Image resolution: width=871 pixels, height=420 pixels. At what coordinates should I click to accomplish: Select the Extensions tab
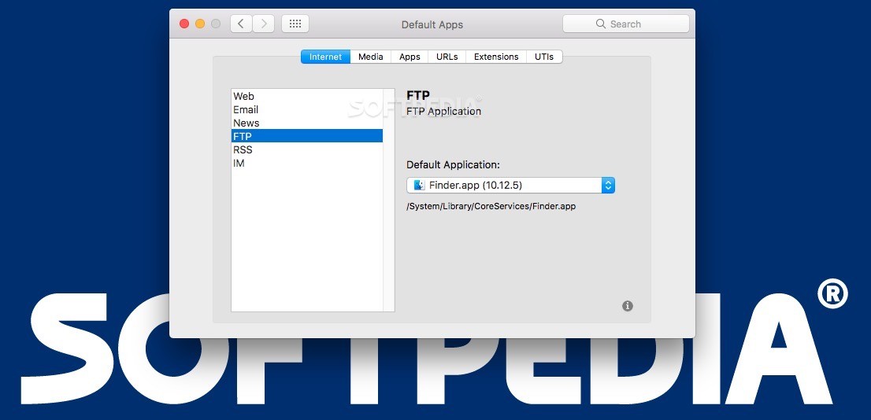[496, 57]
